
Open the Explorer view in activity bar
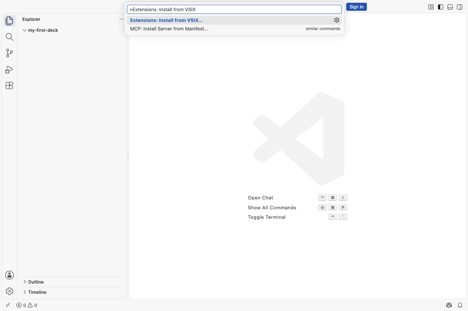(x=10, y=21)
